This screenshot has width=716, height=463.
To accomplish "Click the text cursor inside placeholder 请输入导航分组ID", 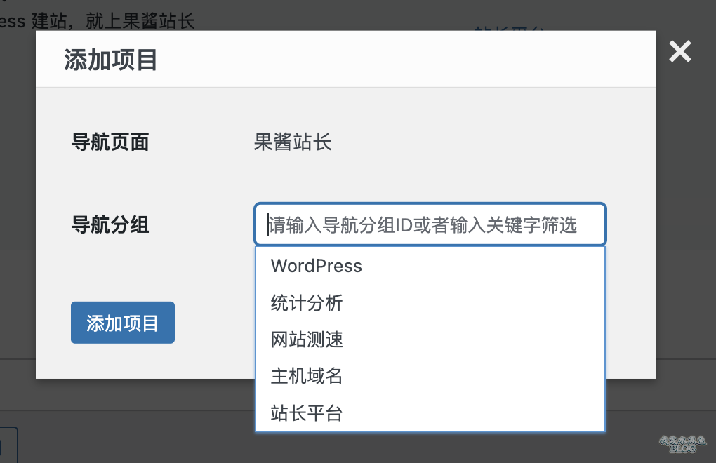I will click(268, 225).
